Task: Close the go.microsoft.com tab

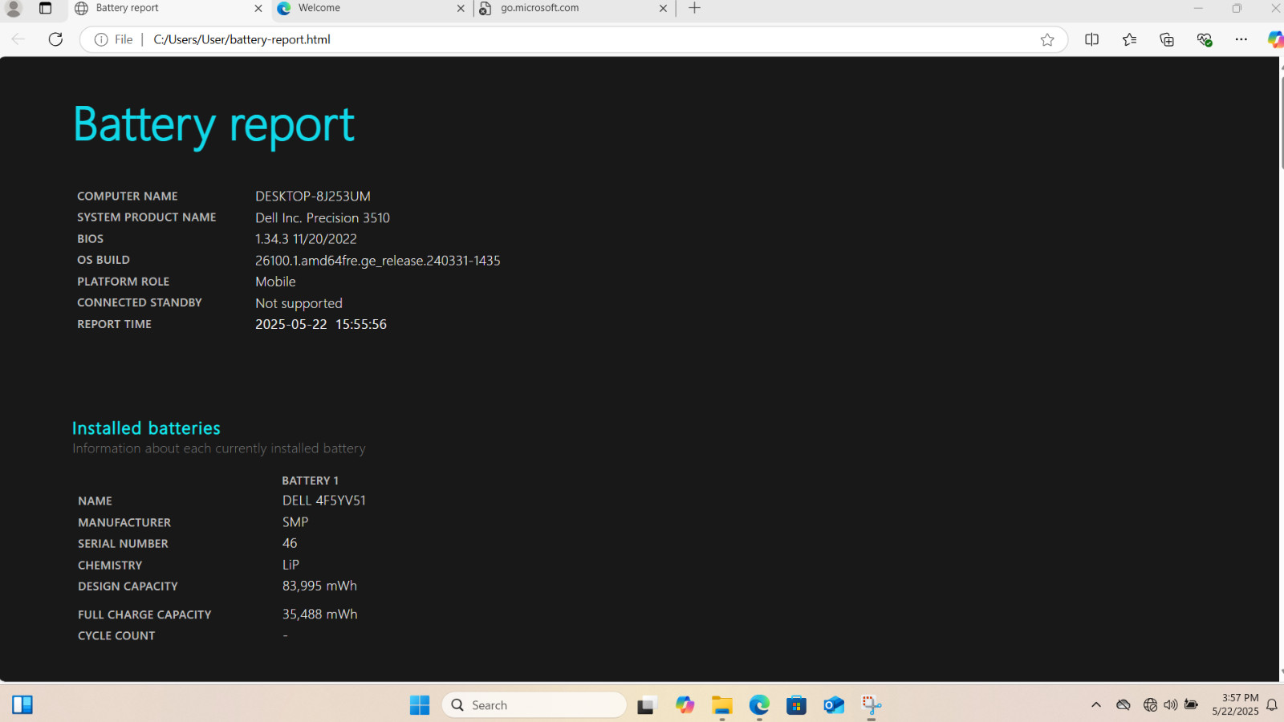Action: (663, 8)
